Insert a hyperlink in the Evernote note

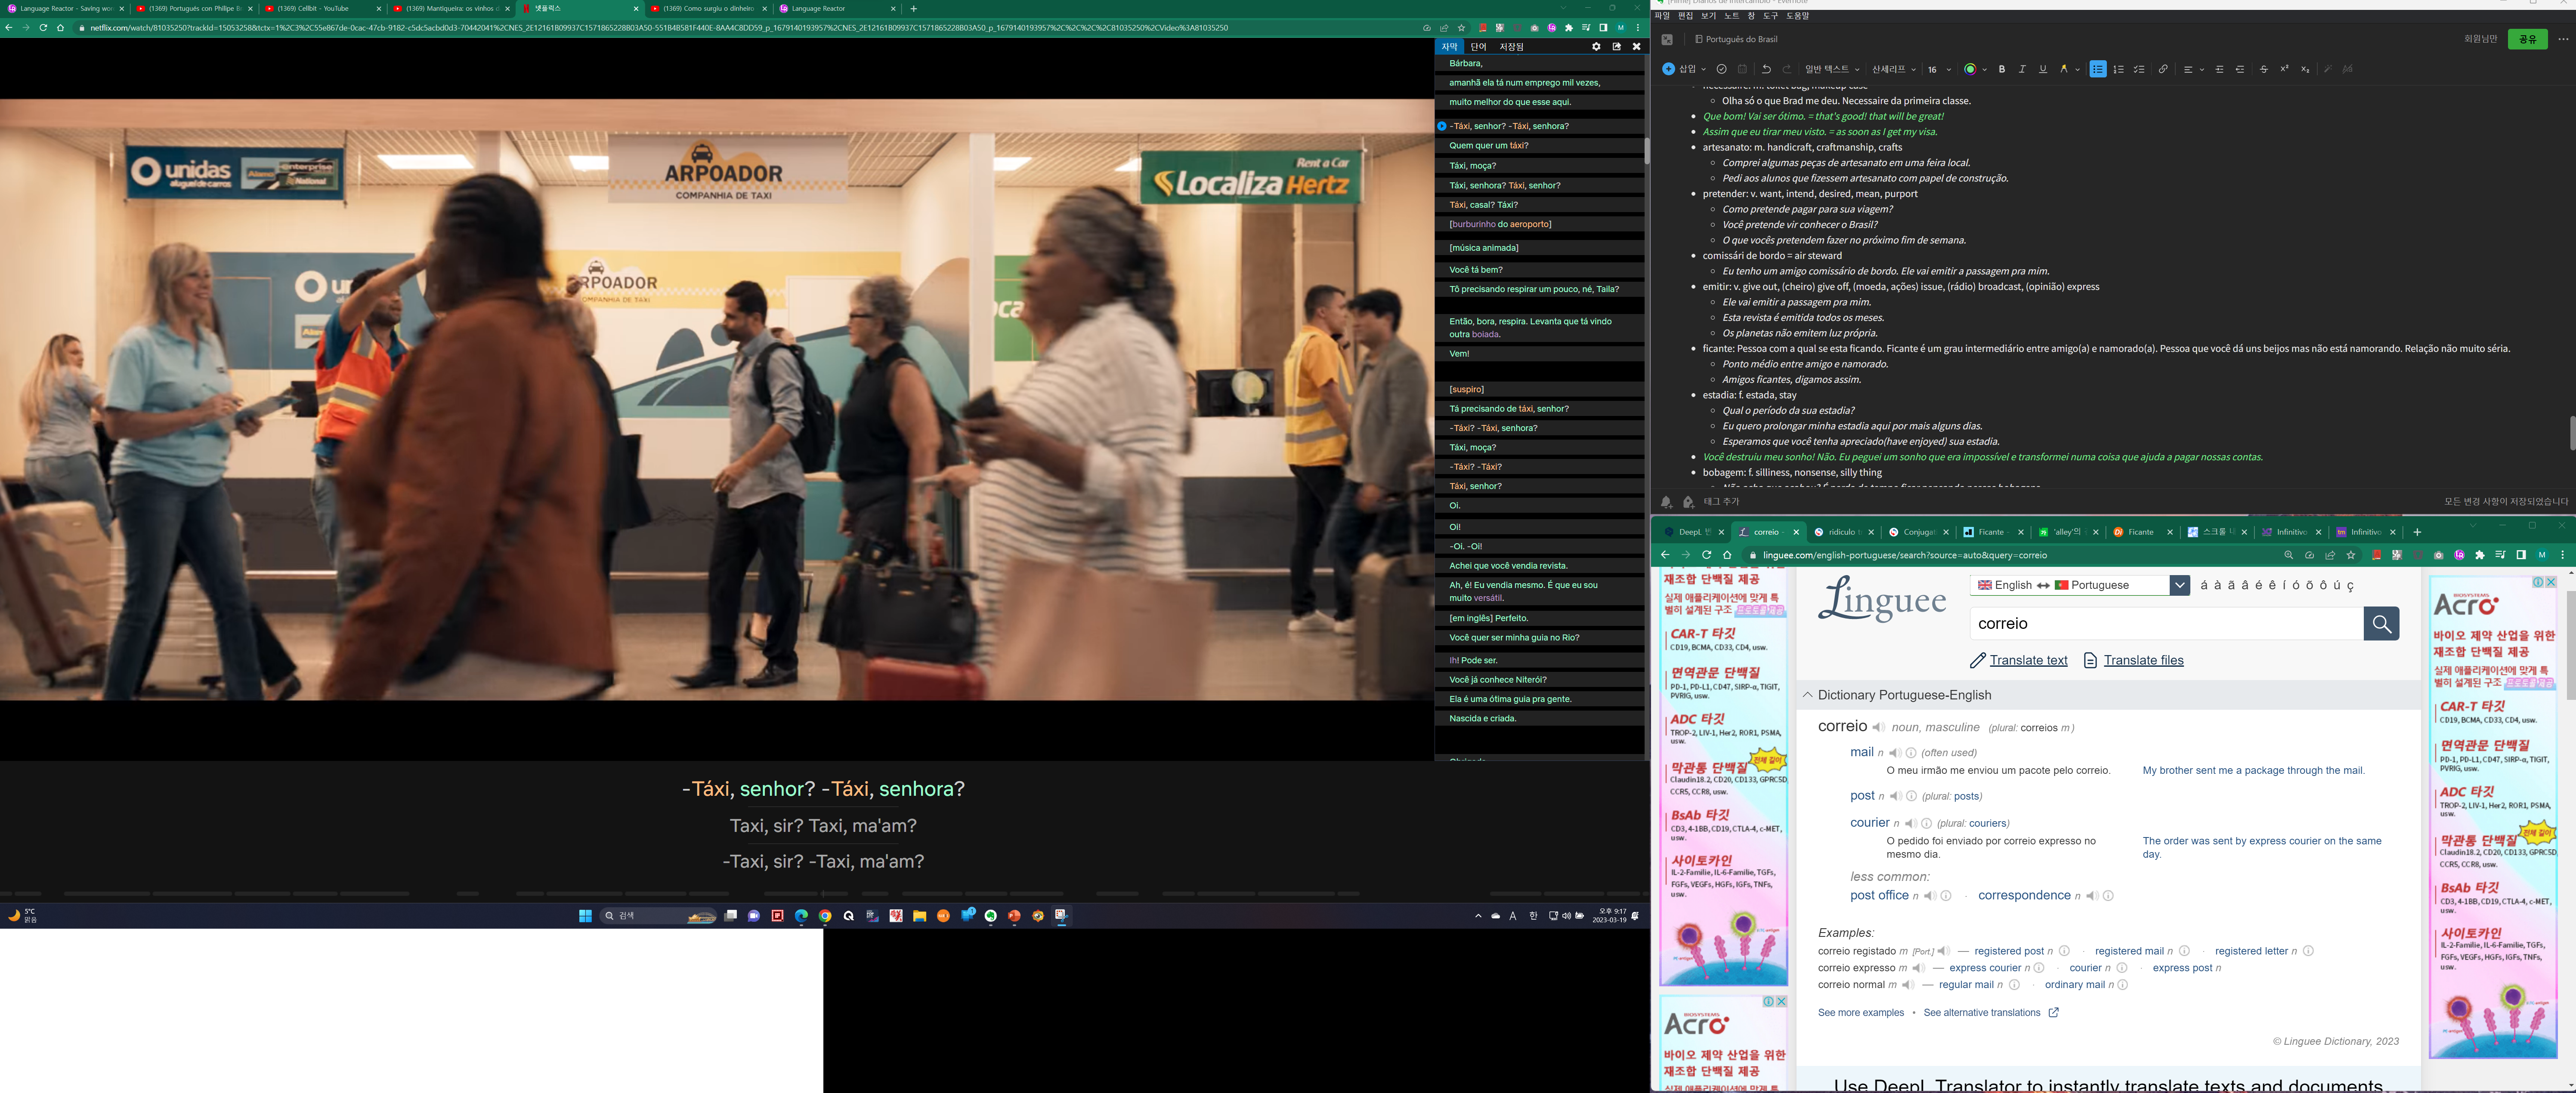tap(2163, 69)
